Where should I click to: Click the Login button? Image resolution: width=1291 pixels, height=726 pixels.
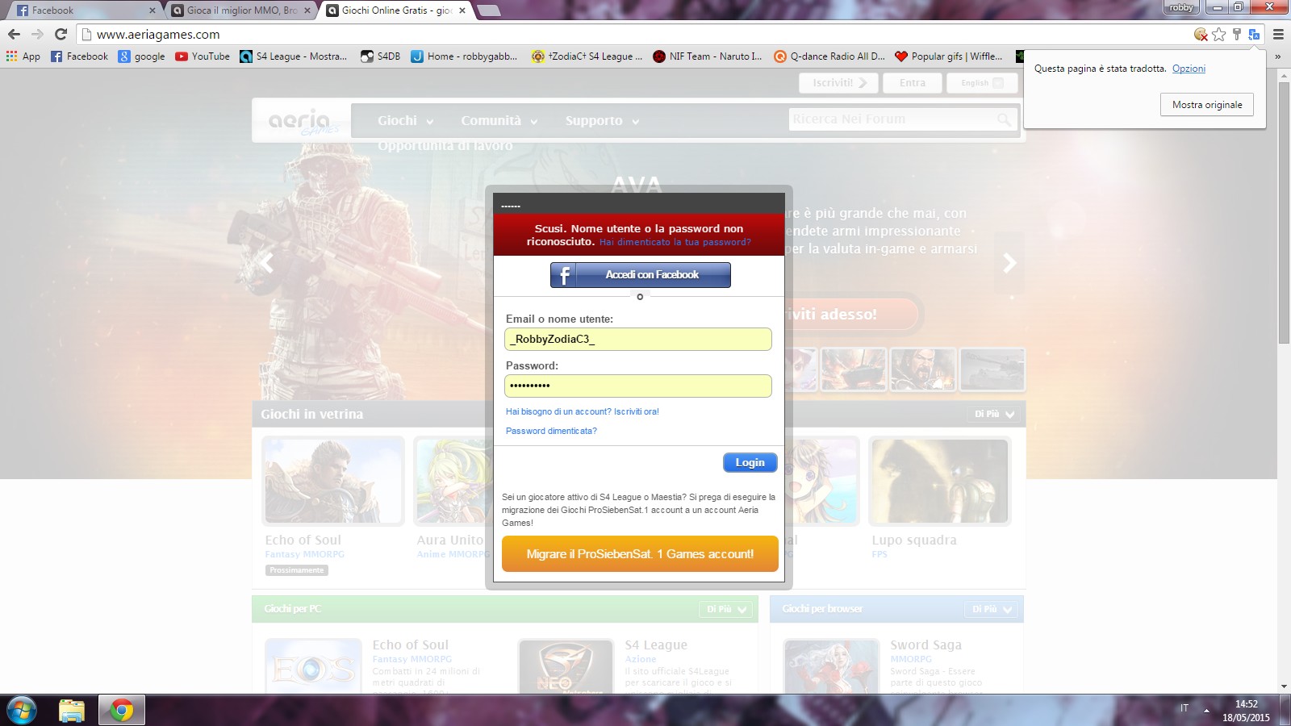coord(750,462)
